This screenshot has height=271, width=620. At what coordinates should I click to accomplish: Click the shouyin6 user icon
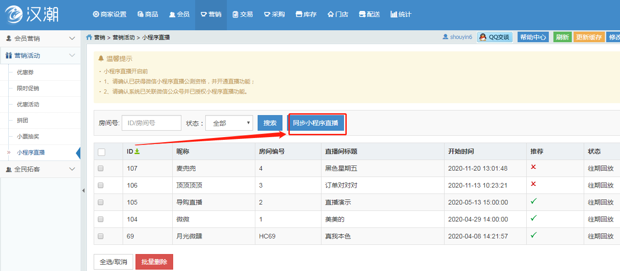(x=445, y=37)
